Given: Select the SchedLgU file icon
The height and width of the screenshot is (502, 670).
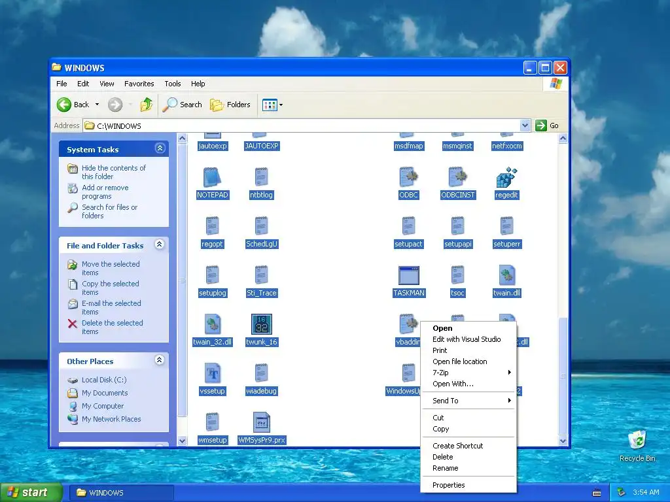Looking at the screenshot, I should pyautogui.click(x=261, y=226).
